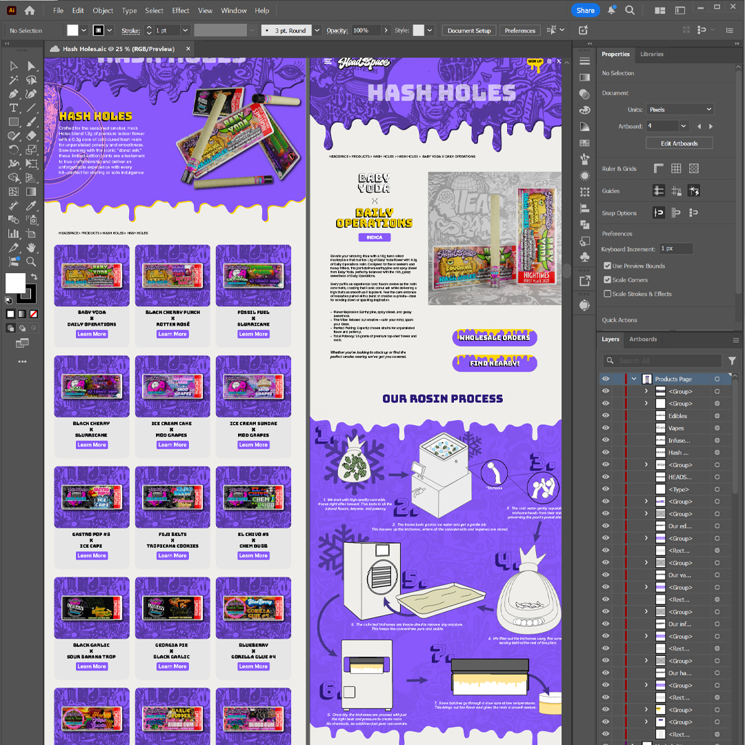745x745 pixels.
Task: Select the Line Segment tool
Action: click(x=31, y=108)
